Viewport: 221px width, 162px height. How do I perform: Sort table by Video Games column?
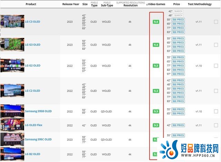coord(156,4)
